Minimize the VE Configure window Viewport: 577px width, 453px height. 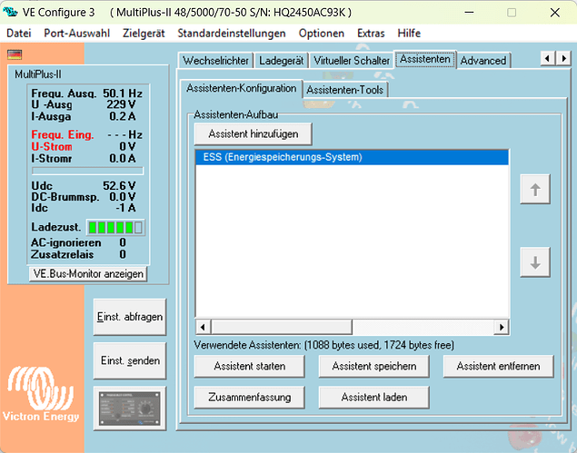[469, 12]
